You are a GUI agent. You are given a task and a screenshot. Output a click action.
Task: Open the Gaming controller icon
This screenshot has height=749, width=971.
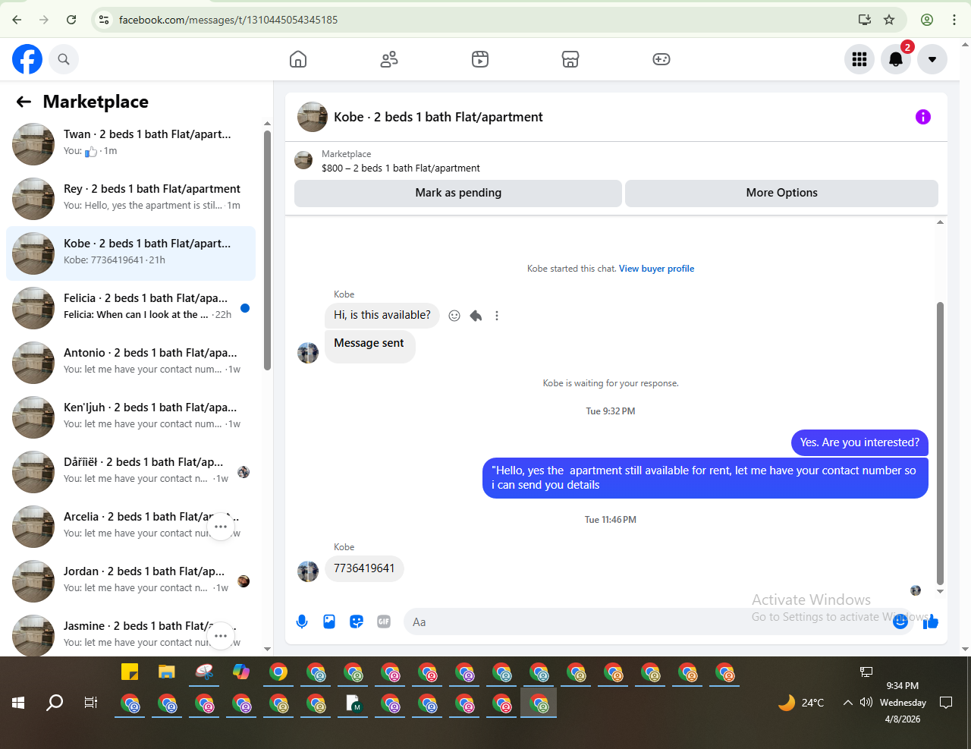click(x=661, y=59)
